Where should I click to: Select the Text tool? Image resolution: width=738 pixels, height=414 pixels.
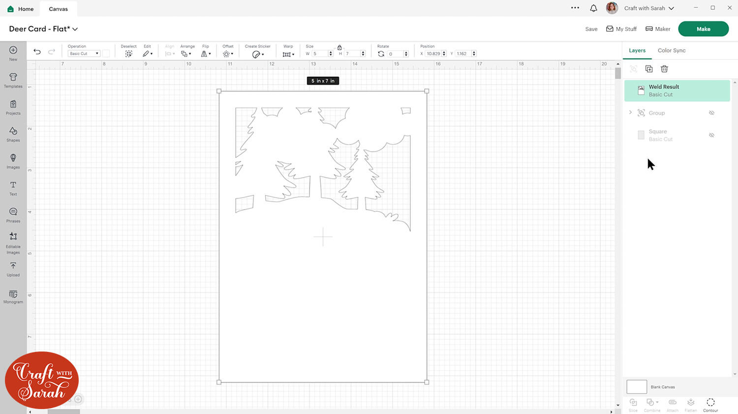pos(13,188)
